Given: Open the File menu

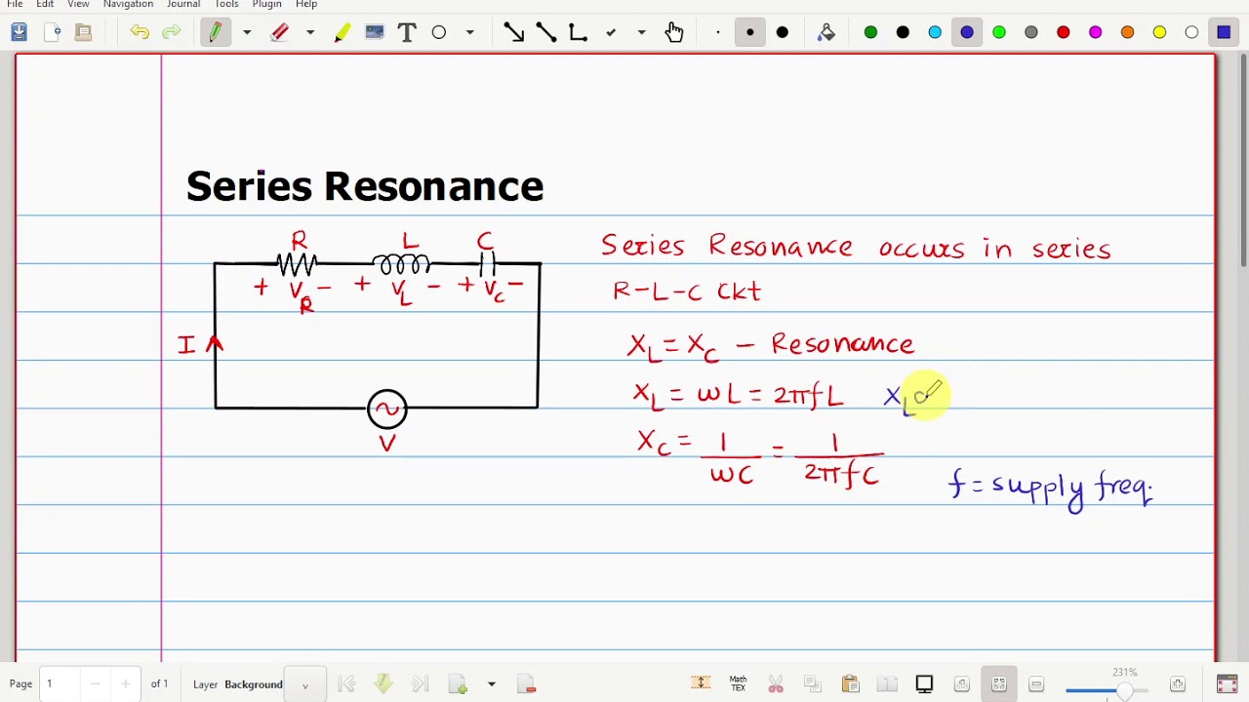Looking at the screenshot, I should (15, 5).
